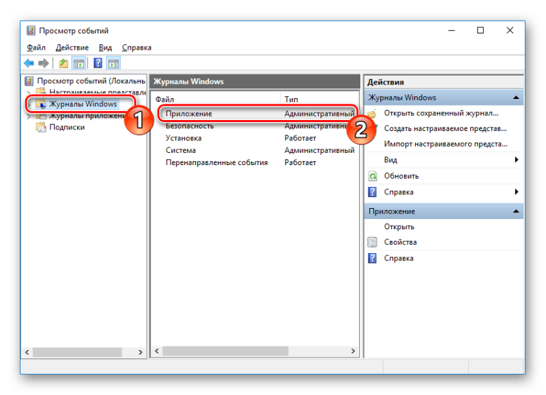Click the Свойства properties icon
This screenshot has width=546, height=395.
[373, 242]
